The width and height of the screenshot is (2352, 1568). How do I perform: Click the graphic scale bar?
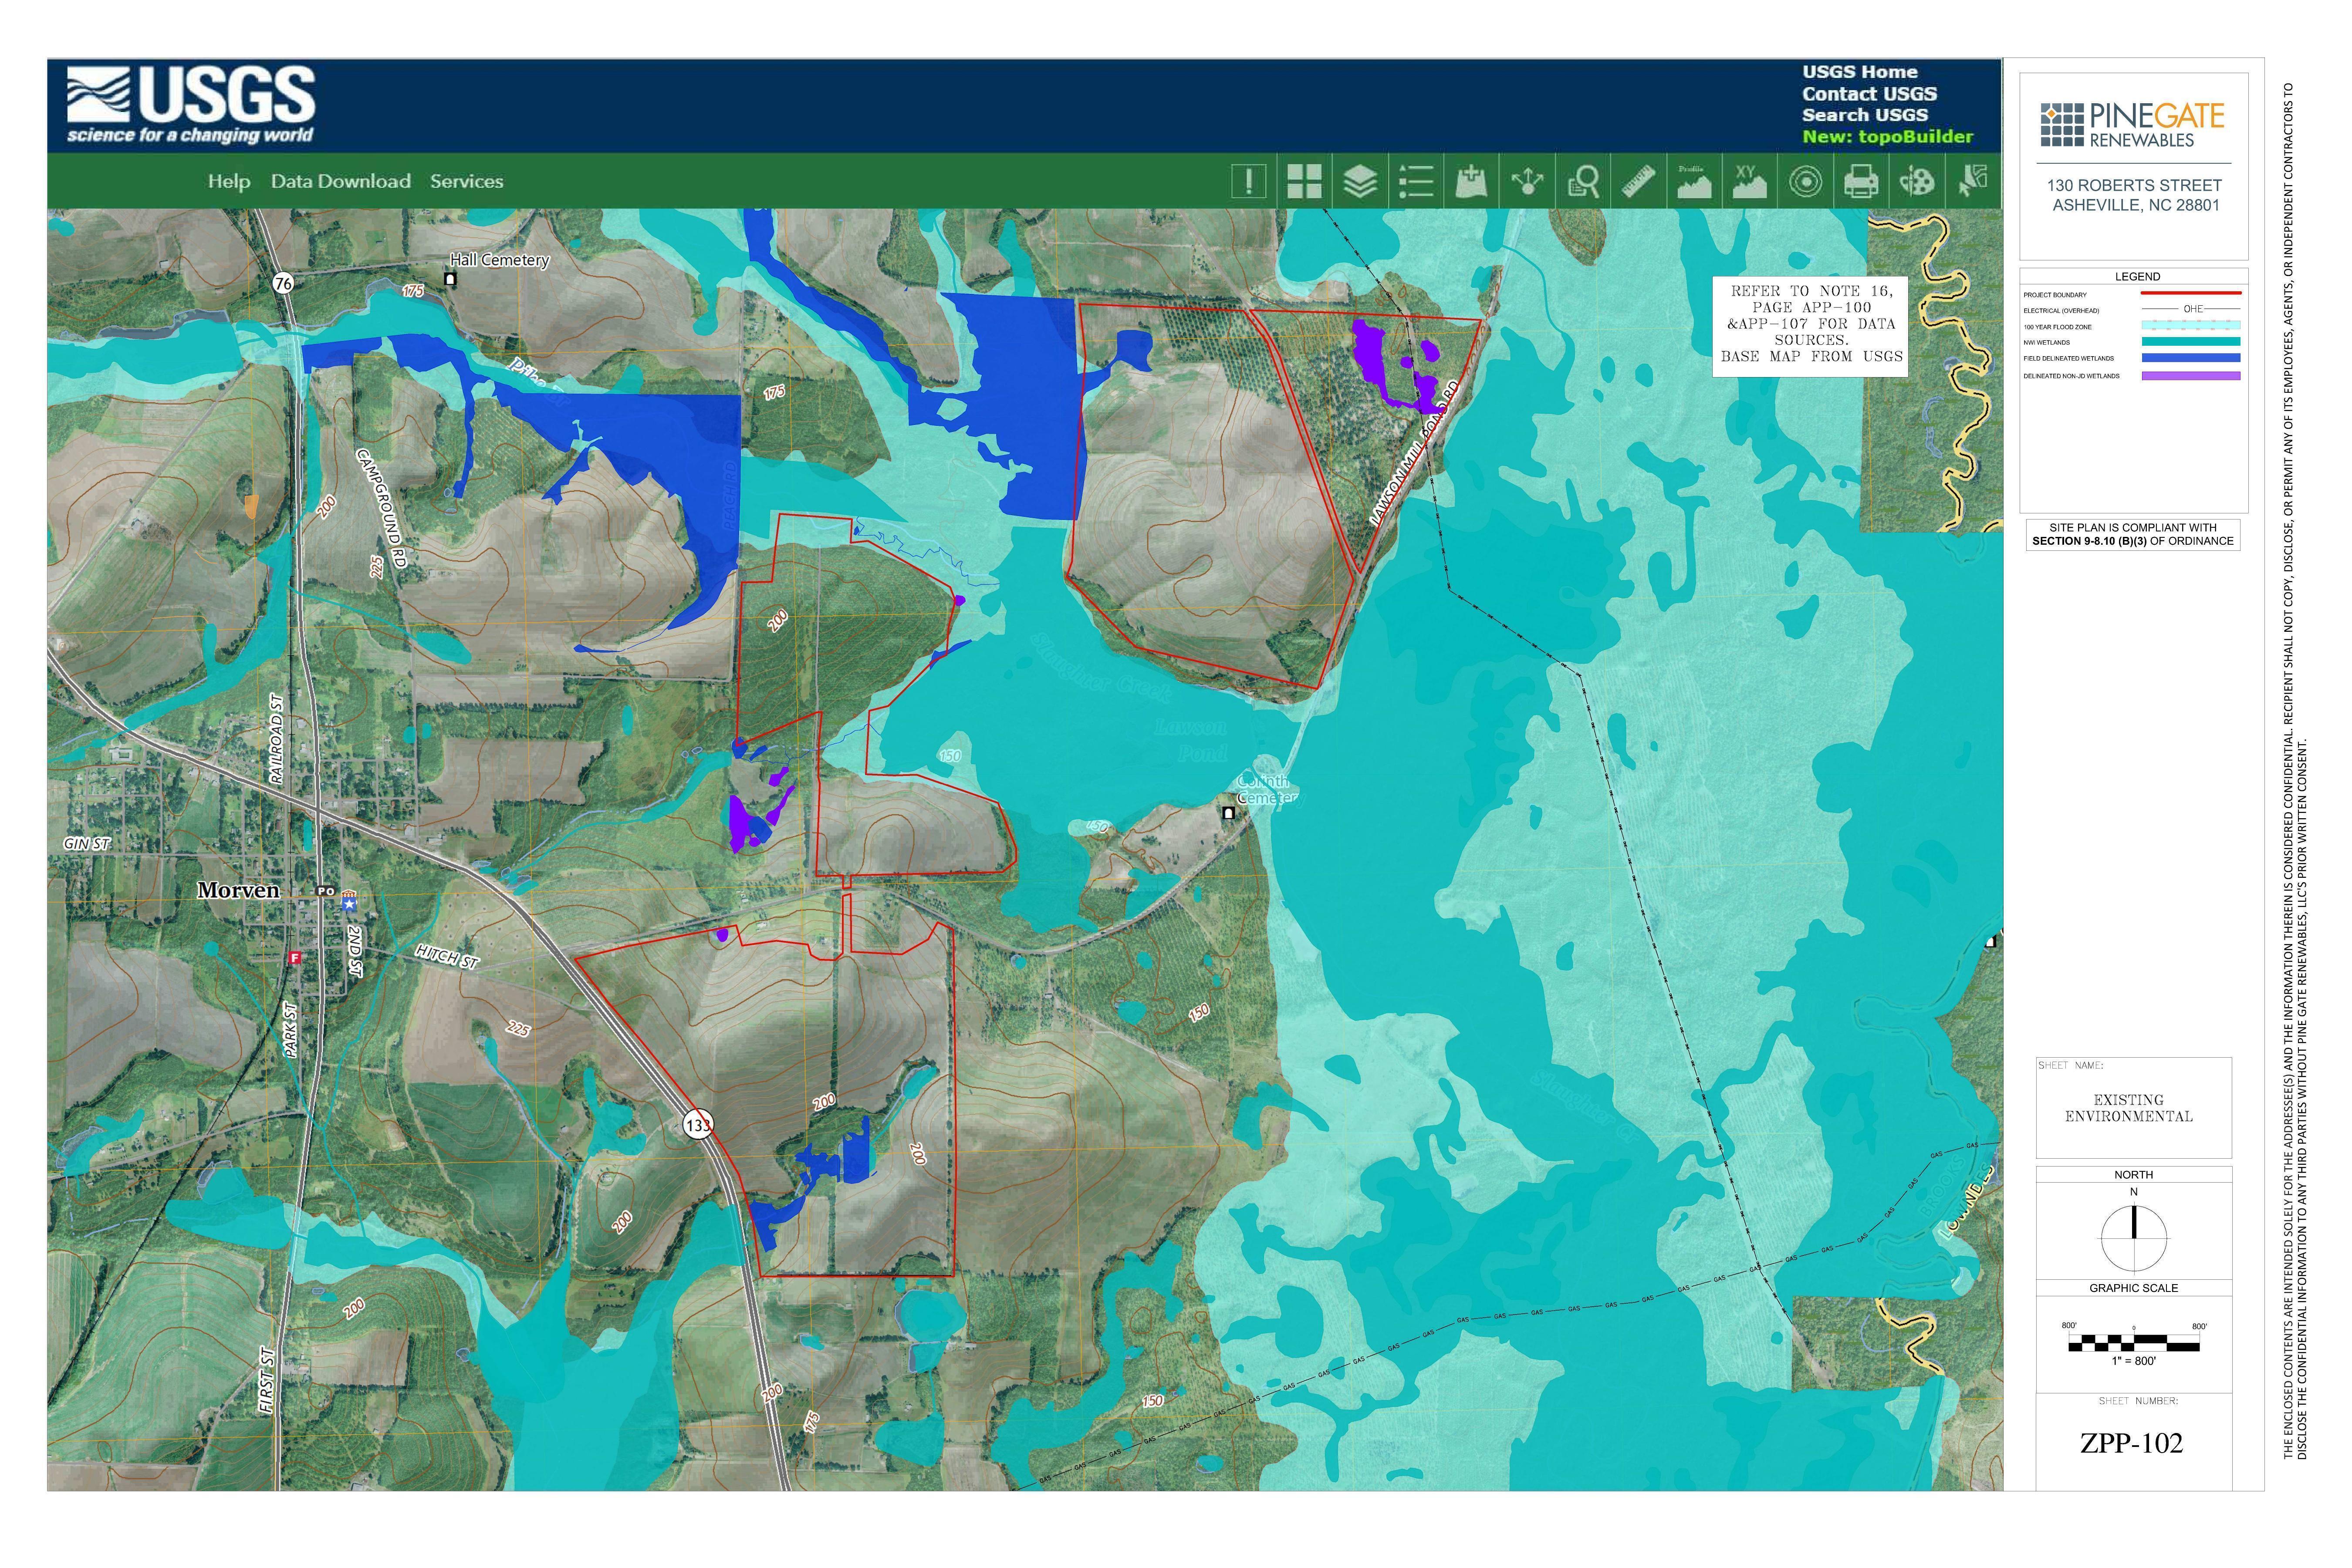(x=2134, y=1343)
